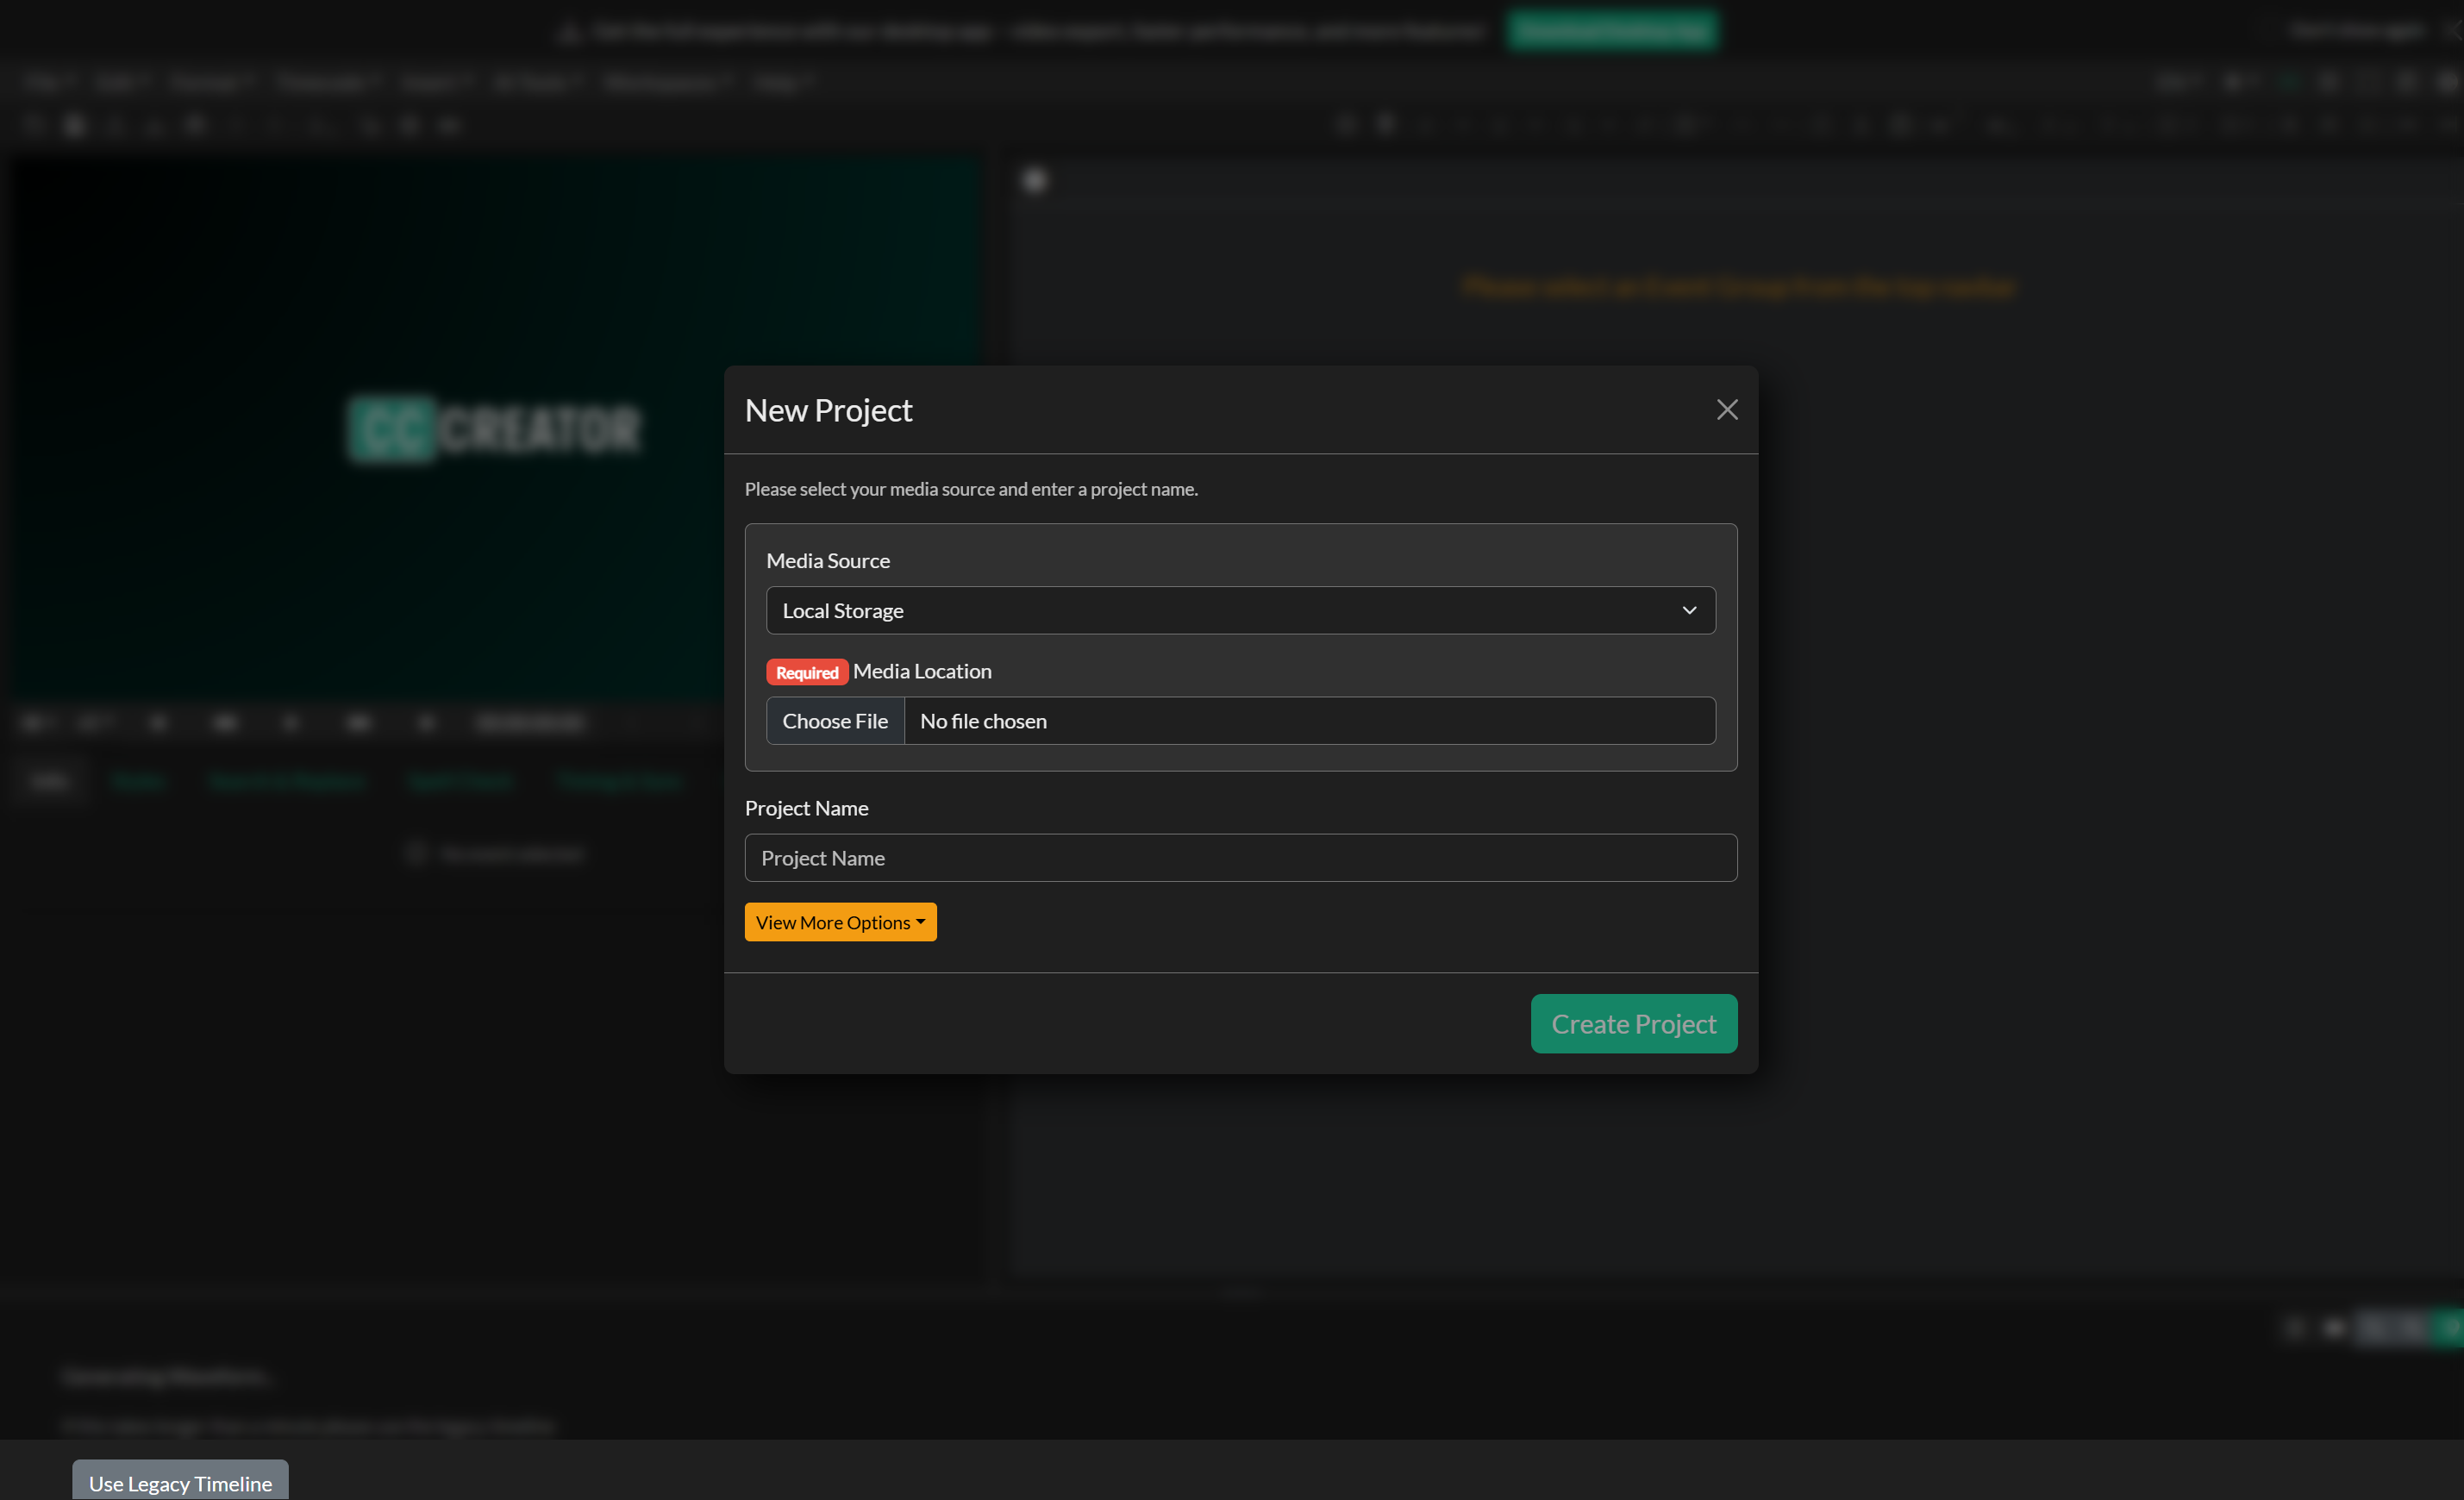
Task: Click the highlighted circular icon in the left toolbar
Action: (74, 124)
